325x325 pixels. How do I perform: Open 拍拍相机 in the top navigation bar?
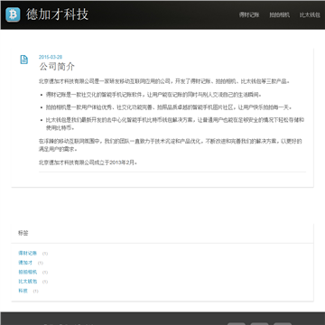coord(280,14)
